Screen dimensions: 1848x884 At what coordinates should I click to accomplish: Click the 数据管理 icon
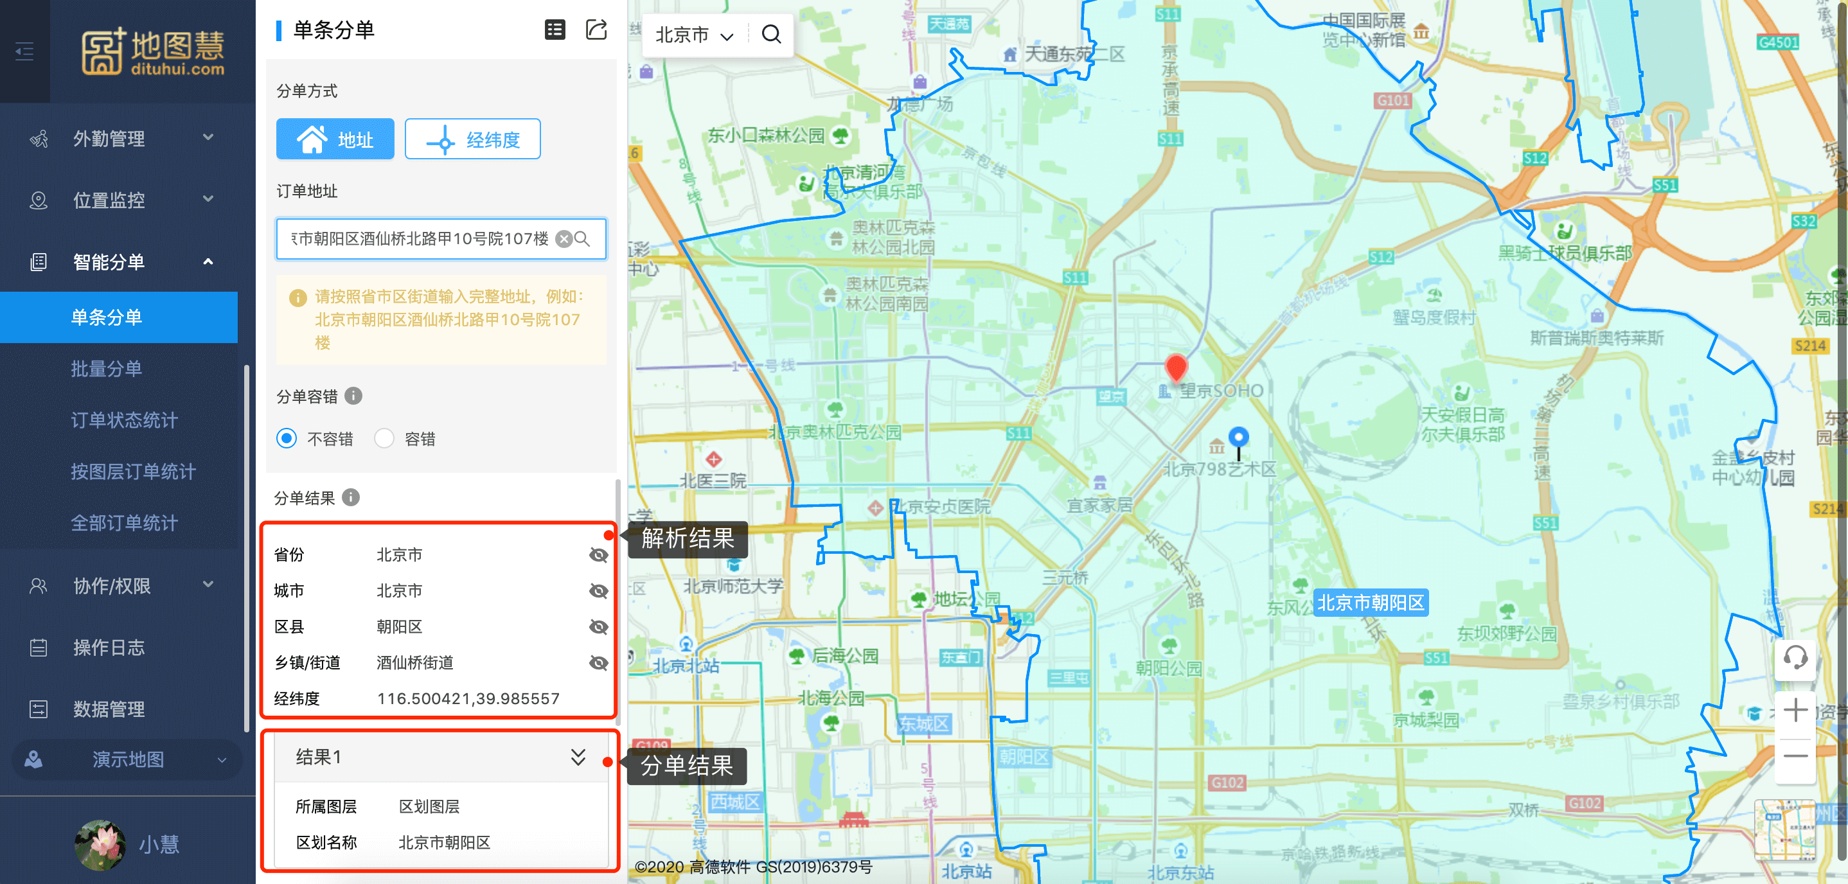point(39,710)
